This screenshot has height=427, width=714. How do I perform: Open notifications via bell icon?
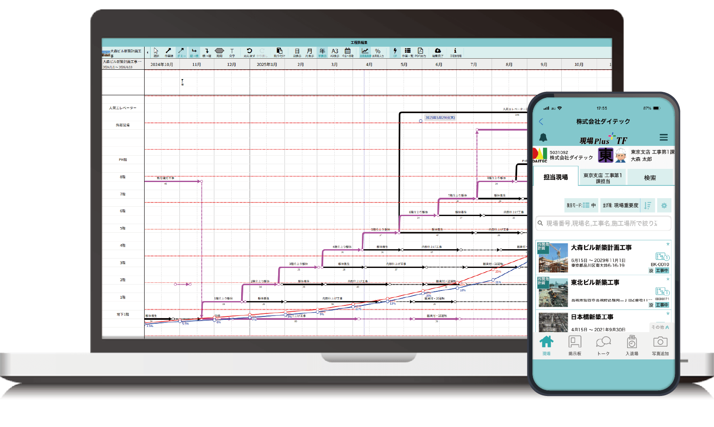(x=543, y=137)
